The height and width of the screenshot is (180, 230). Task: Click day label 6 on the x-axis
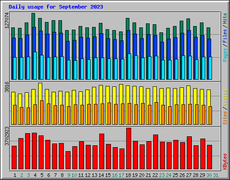[x=49, y=175]
